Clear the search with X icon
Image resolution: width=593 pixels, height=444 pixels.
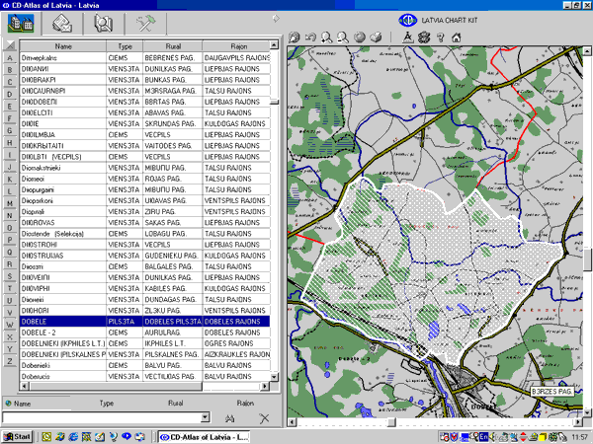pyautogui.click(x=264, y=418)
